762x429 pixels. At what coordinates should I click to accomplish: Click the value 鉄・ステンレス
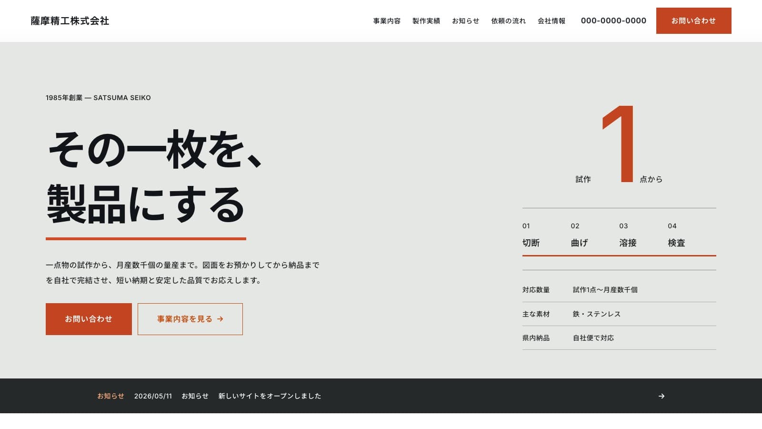tap(596, 314)
